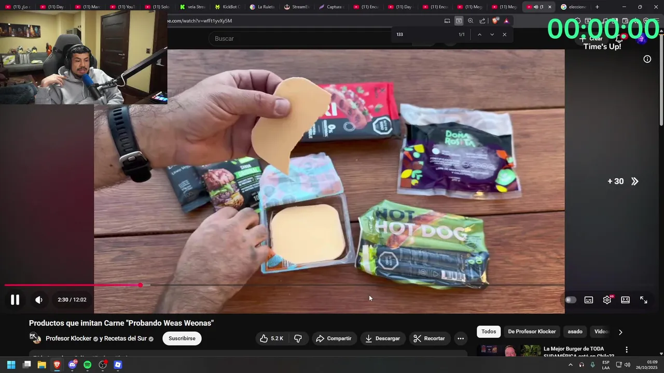Switch to the KickBot browser tab

tap(228, 7)
